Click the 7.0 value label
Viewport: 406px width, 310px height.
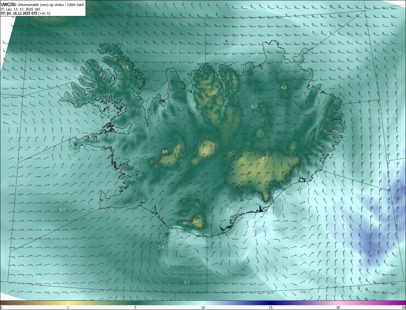399,53
